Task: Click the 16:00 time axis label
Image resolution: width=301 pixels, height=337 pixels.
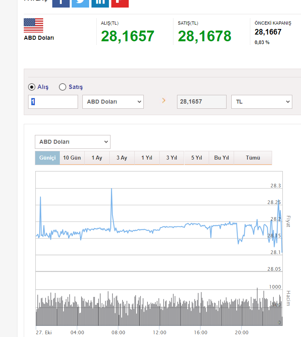Action: pyautogui.click(x=200, y=333)
